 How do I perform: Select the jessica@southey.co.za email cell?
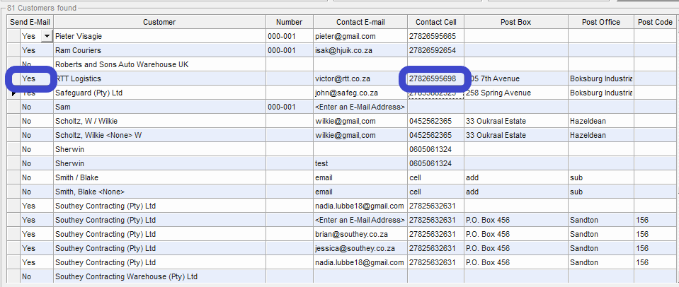click(x=360, y=249)
